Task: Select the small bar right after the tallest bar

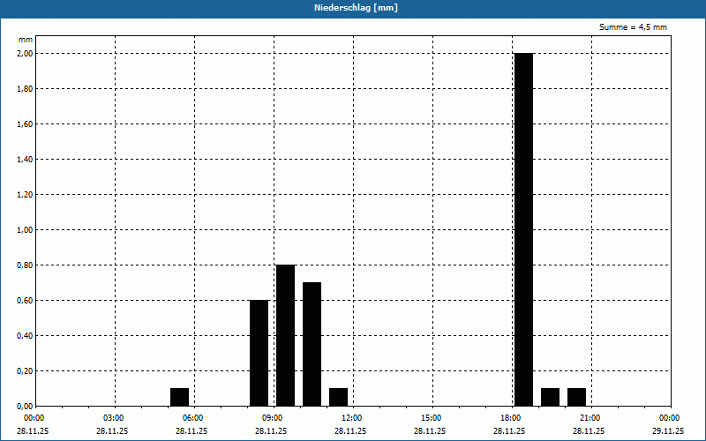Action: pyautogui.click(x=550, y=398)
